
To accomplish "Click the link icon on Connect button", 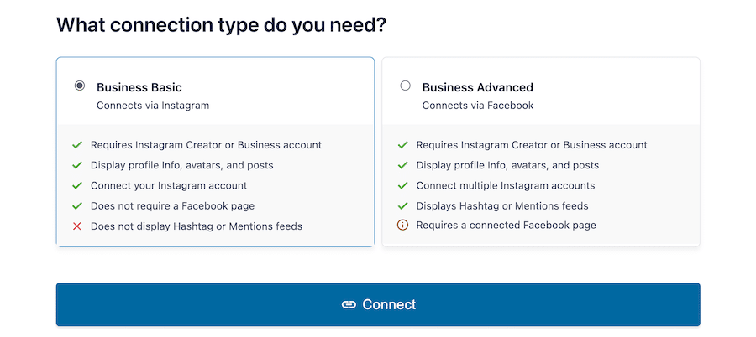I will (349, 305).
